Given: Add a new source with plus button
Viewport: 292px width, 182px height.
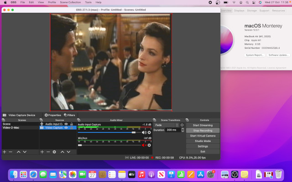Looking at the screenshot, I should tap(42, 152).
